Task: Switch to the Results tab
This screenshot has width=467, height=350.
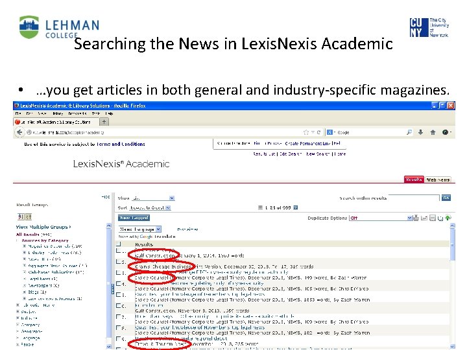Action: (x=414, y=180)
